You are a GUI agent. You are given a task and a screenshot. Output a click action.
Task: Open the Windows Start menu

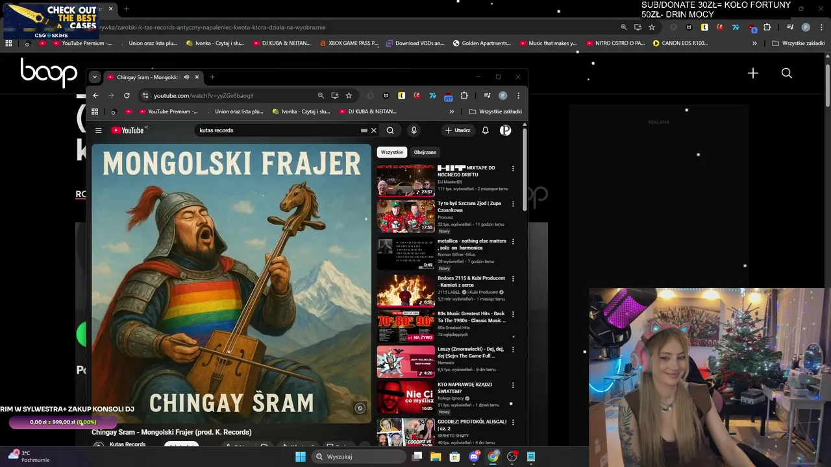(x=300, y=457)
